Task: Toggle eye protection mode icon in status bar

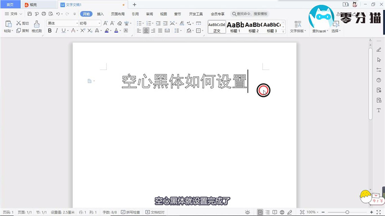Action: [x=247, y=212]
